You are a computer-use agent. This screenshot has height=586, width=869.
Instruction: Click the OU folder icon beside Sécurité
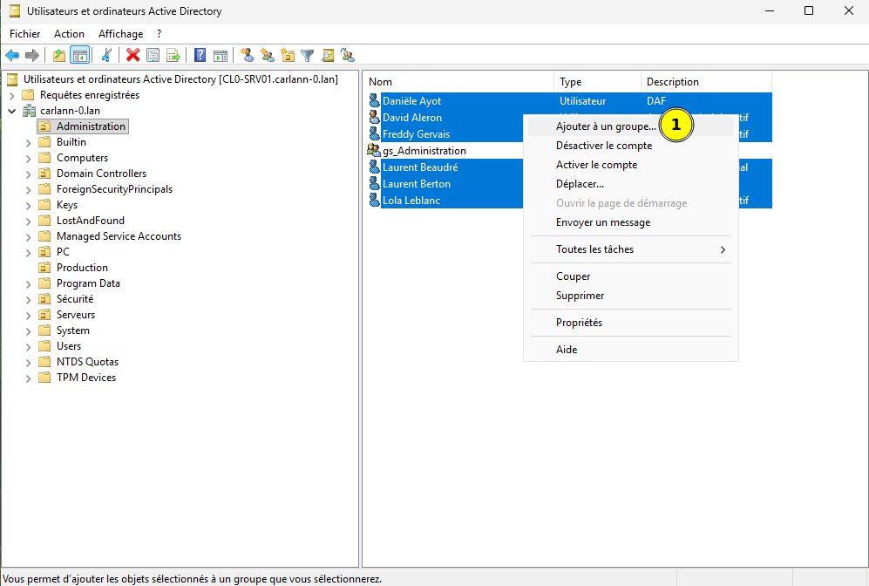[44, 299]
